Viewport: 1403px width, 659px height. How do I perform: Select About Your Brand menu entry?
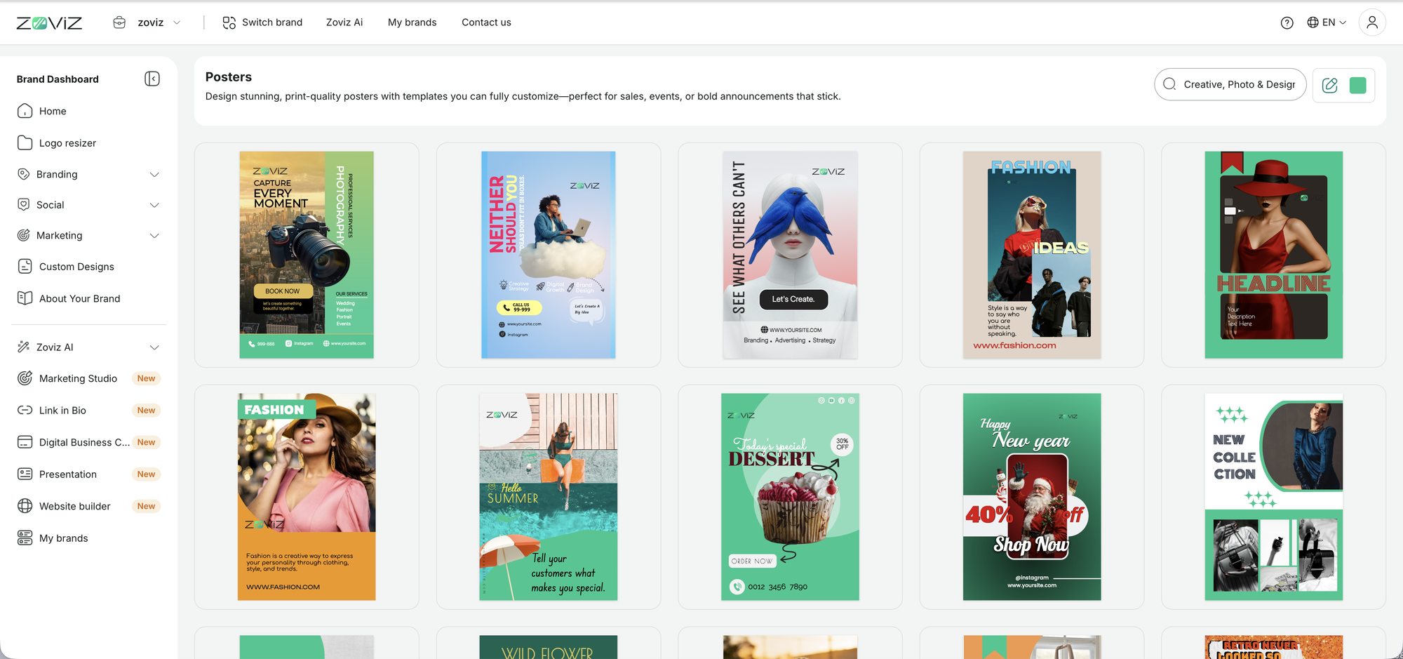click(x=80, y=298)
